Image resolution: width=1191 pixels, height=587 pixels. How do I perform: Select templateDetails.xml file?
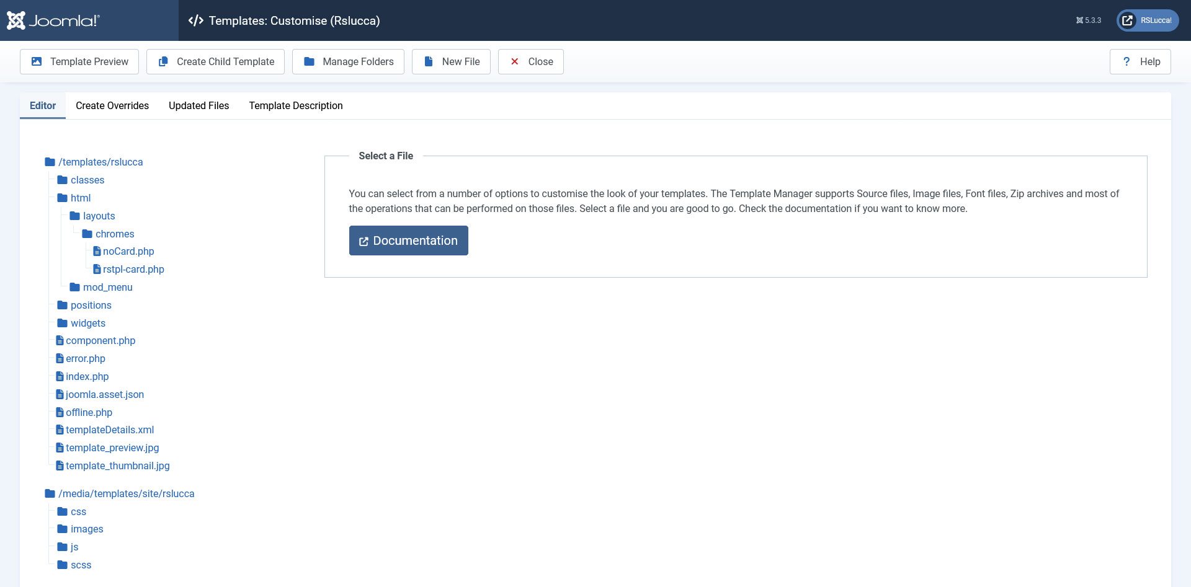[109, 430]
